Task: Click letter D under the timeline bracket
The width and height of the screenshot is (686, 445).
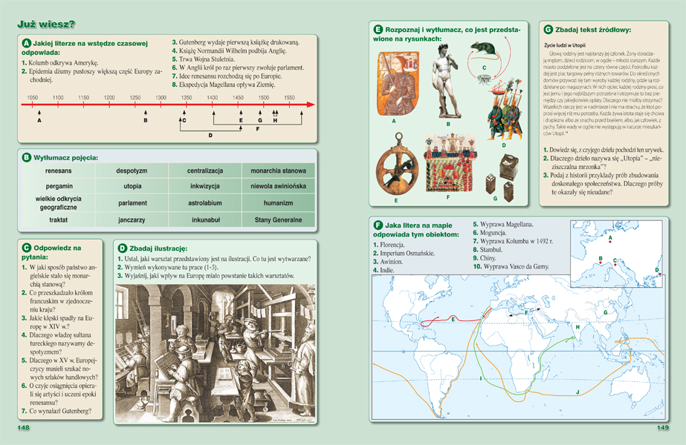Action: pyautogui.click(x=210, y=136)
